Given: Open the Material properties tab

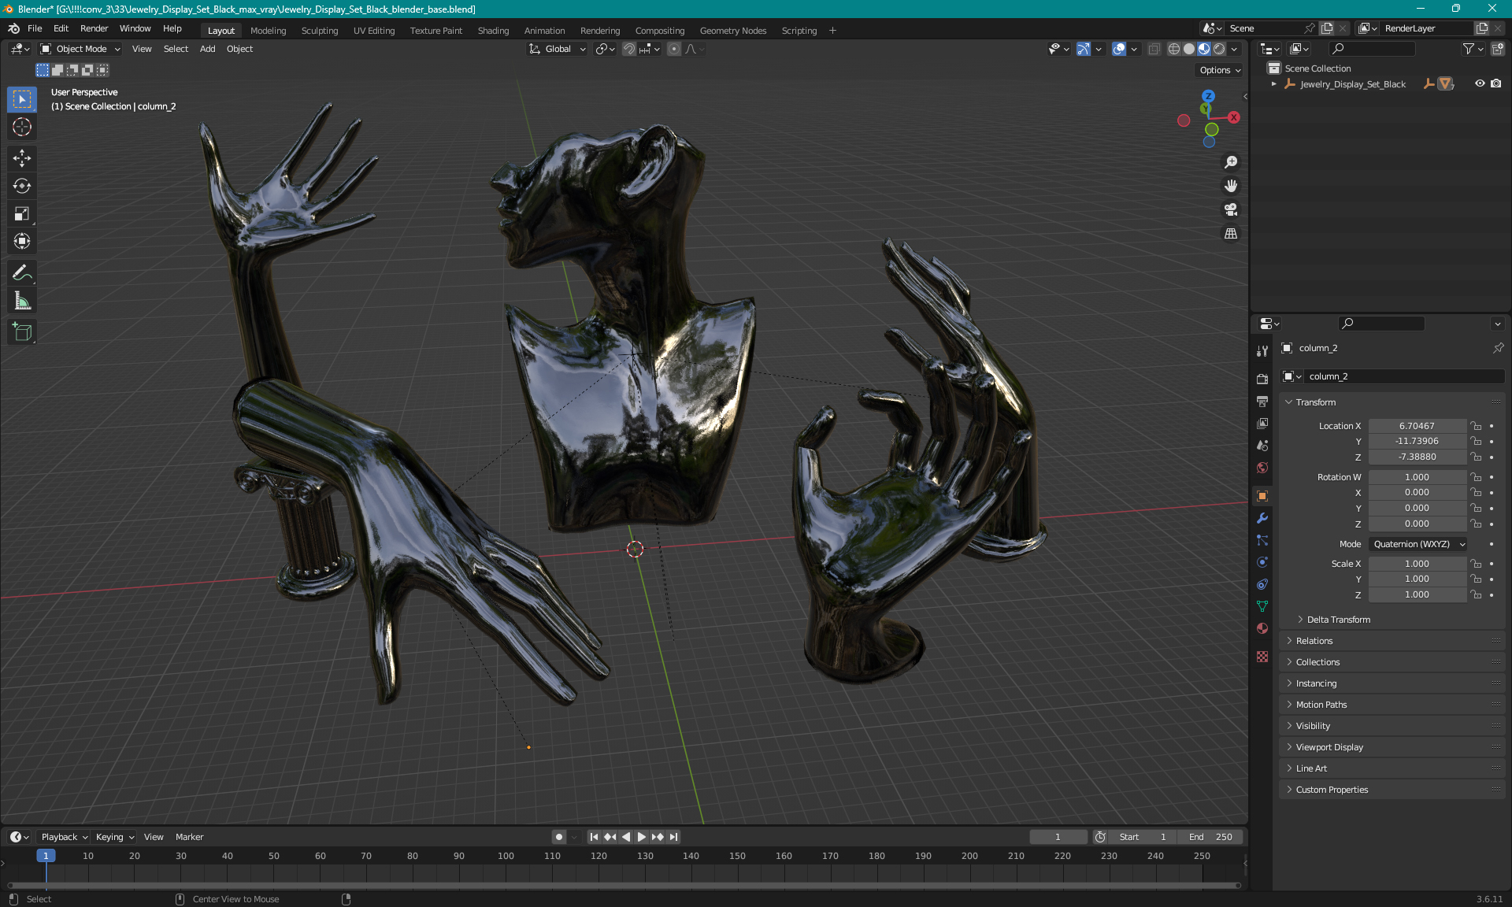Looking at the screenshot, I should (1262, 628).
